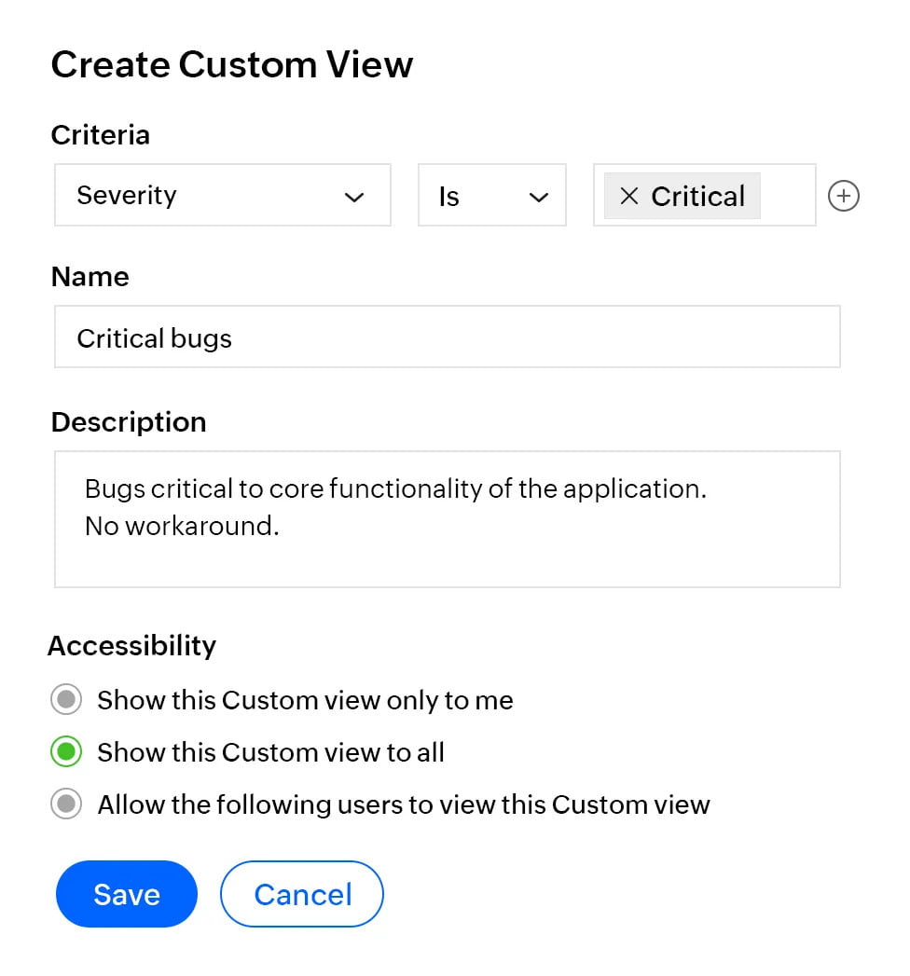This screenshot has width=910, height=976.
Task: Open the 'Is' condition dropdown
Action: coord(476,196)
